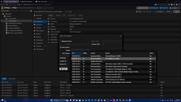Choose the Realtek Semiconductor device row

coord(113,61)
